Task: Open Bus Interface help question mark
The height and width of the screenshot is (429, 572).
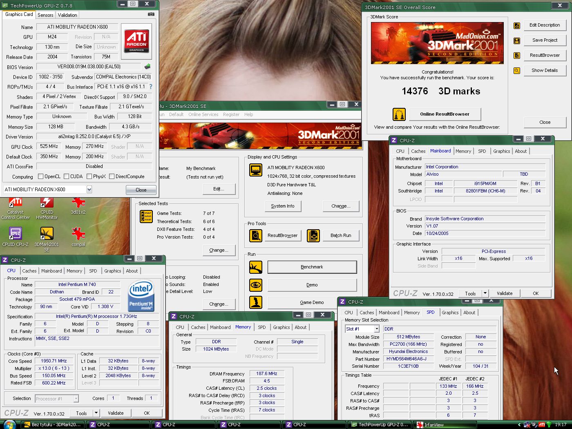Action: tap(151, 87)
